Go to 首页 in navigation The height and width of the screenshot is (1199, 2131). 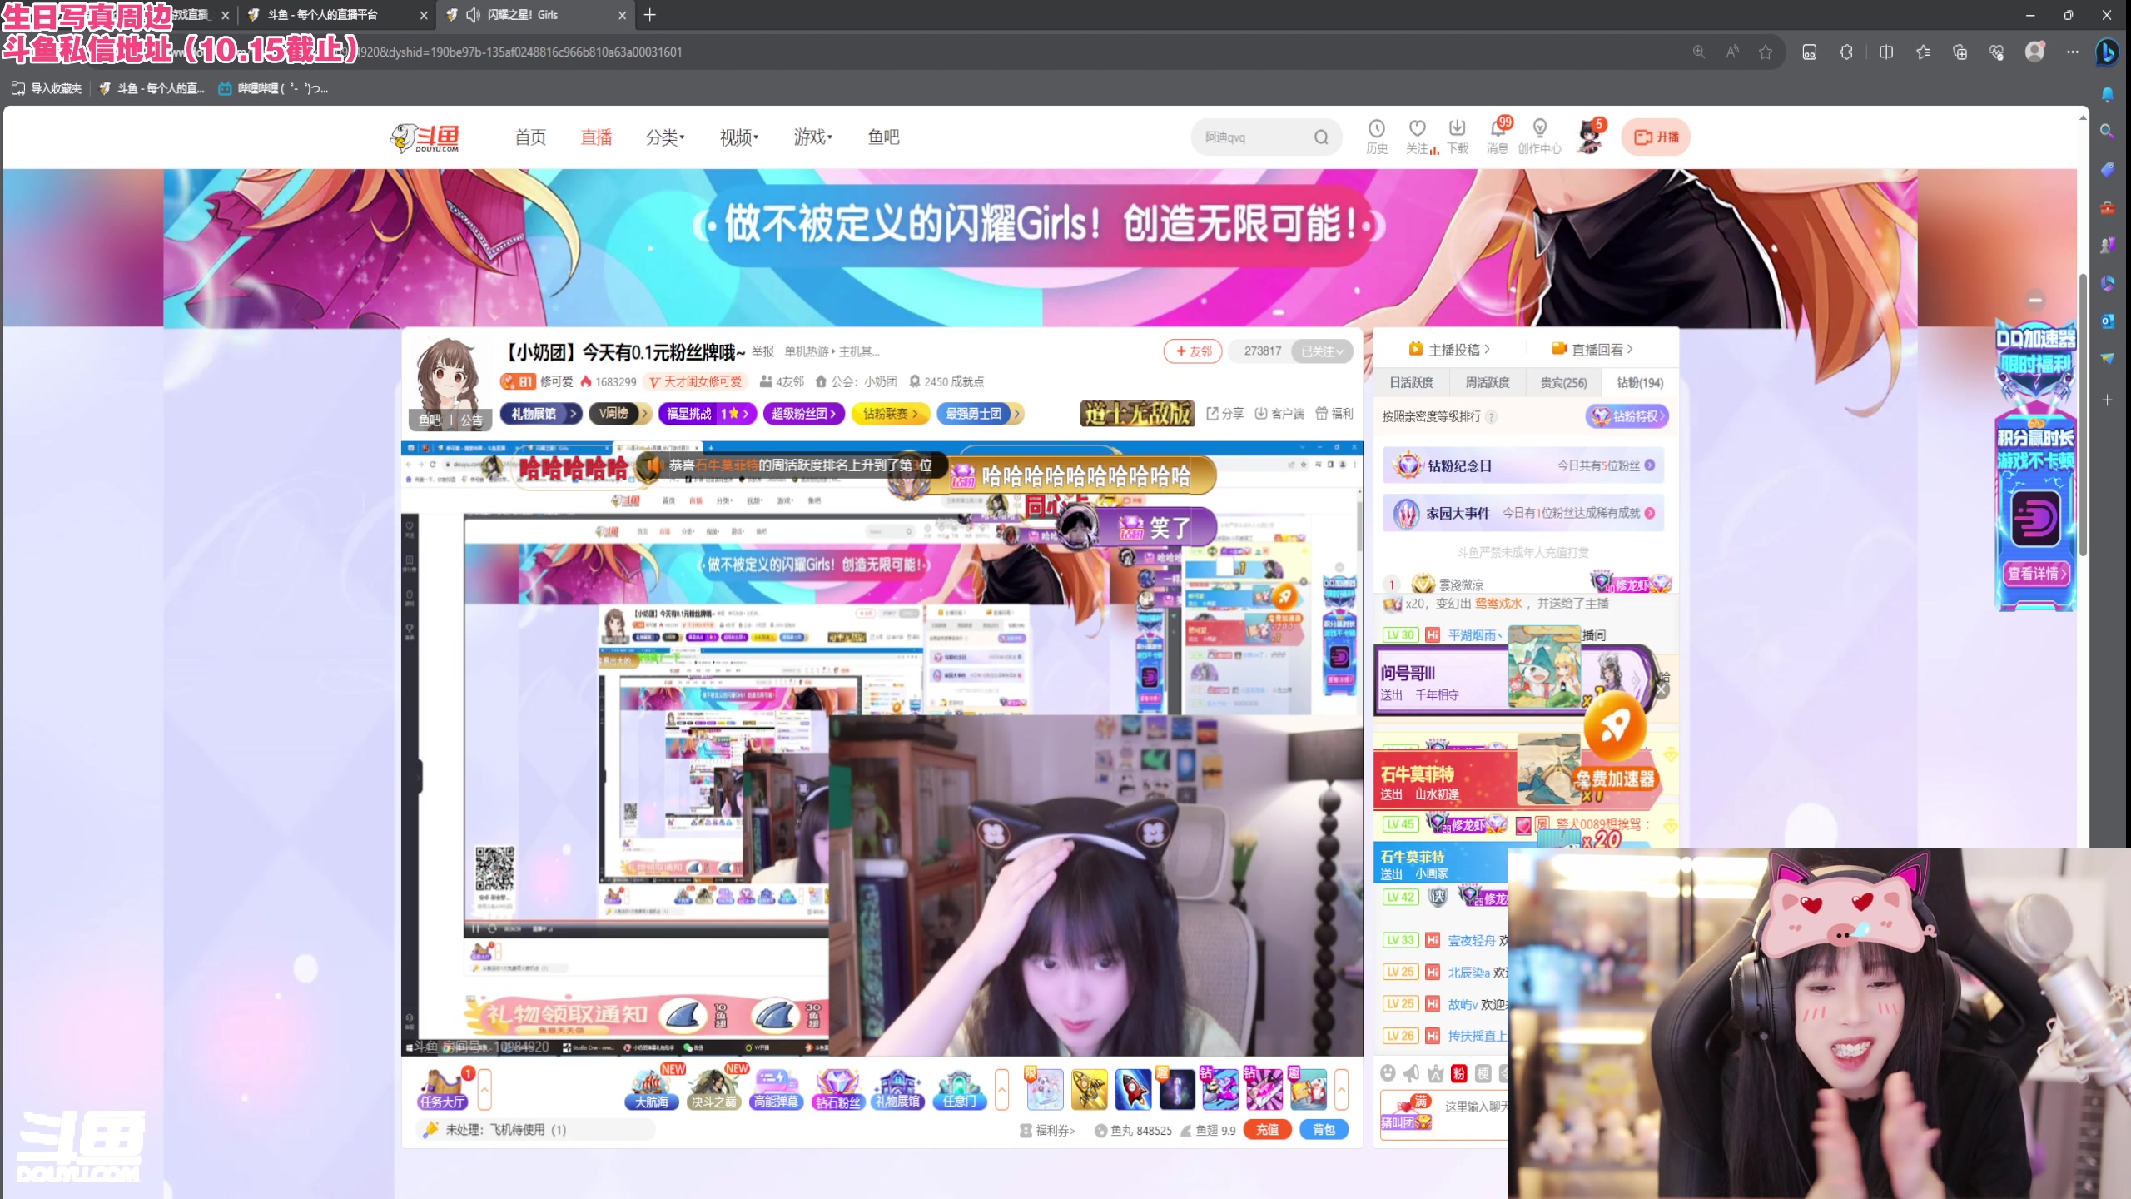pyautogui.click(x=530, y=137)
